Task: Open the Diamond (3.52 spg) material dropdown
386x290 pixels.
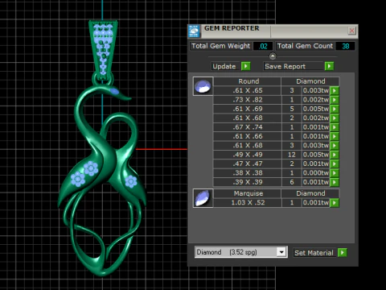Action: point(281,252)
